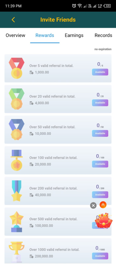Open the floating red envelope gift
Image resolution: width=116 pixels, height=266 pixels.
click(104, 220)
